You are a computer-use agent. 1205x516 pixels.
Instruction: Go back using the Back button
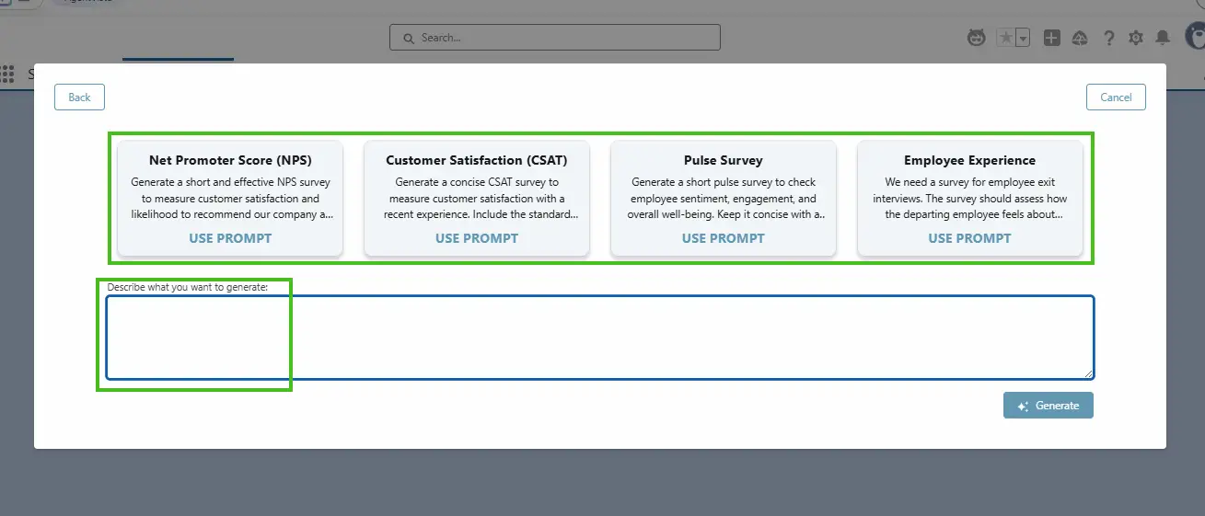point(79,97)
